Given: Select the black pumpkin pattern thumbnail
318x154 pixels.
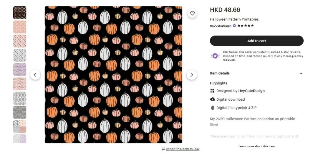Looking at the screenshot, I should pos(20,13).
